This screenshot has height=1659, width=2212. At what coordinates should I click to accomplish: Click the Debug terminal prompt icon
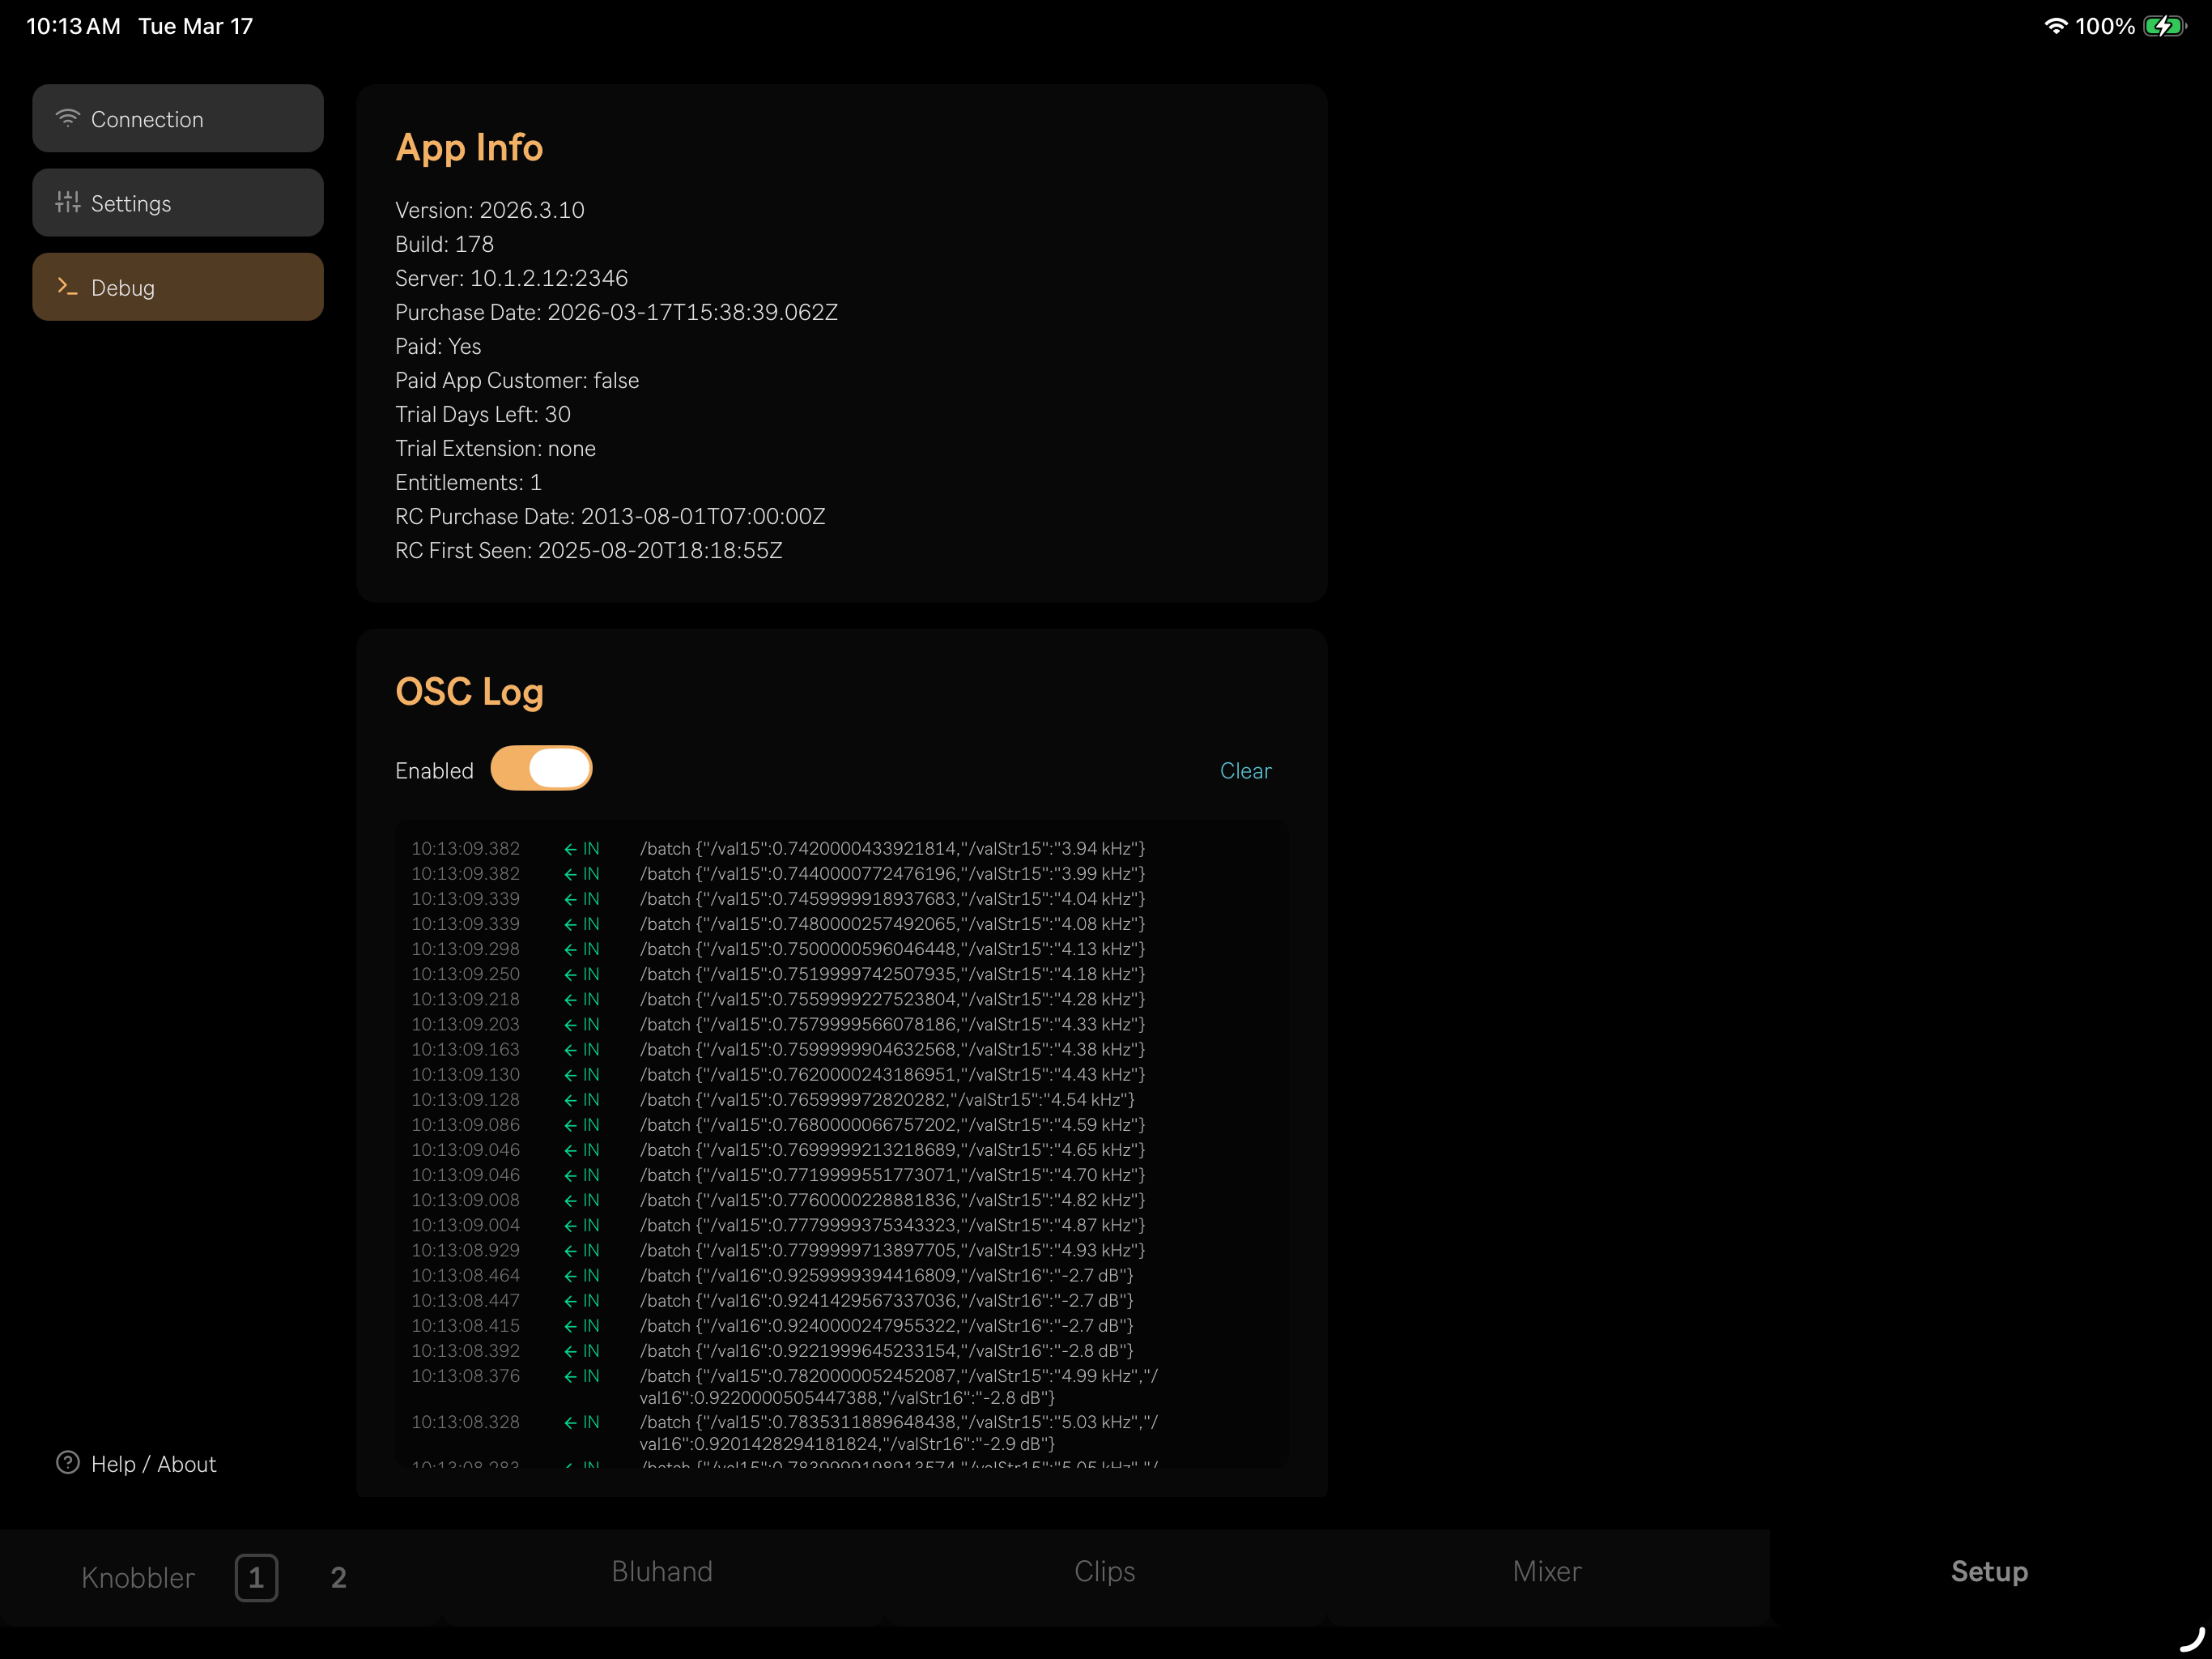[x=67, y=286]
